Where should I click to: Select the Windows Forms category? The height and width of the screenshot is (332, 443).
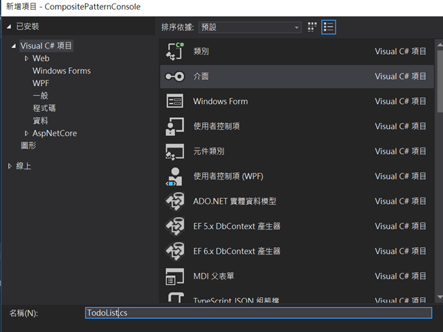(62, 71)
